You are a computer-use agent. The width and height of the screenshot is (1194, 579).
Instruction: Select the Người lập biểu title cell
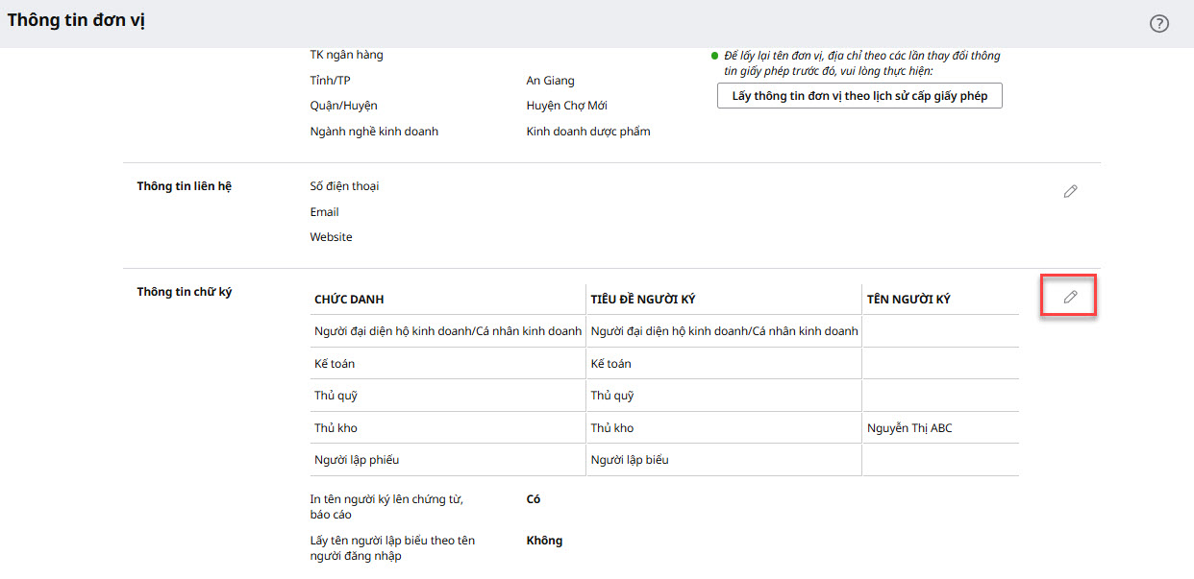tap(630, 460)
